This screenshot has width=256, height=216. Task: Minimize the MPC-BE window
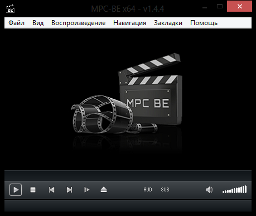pos(205,8)
